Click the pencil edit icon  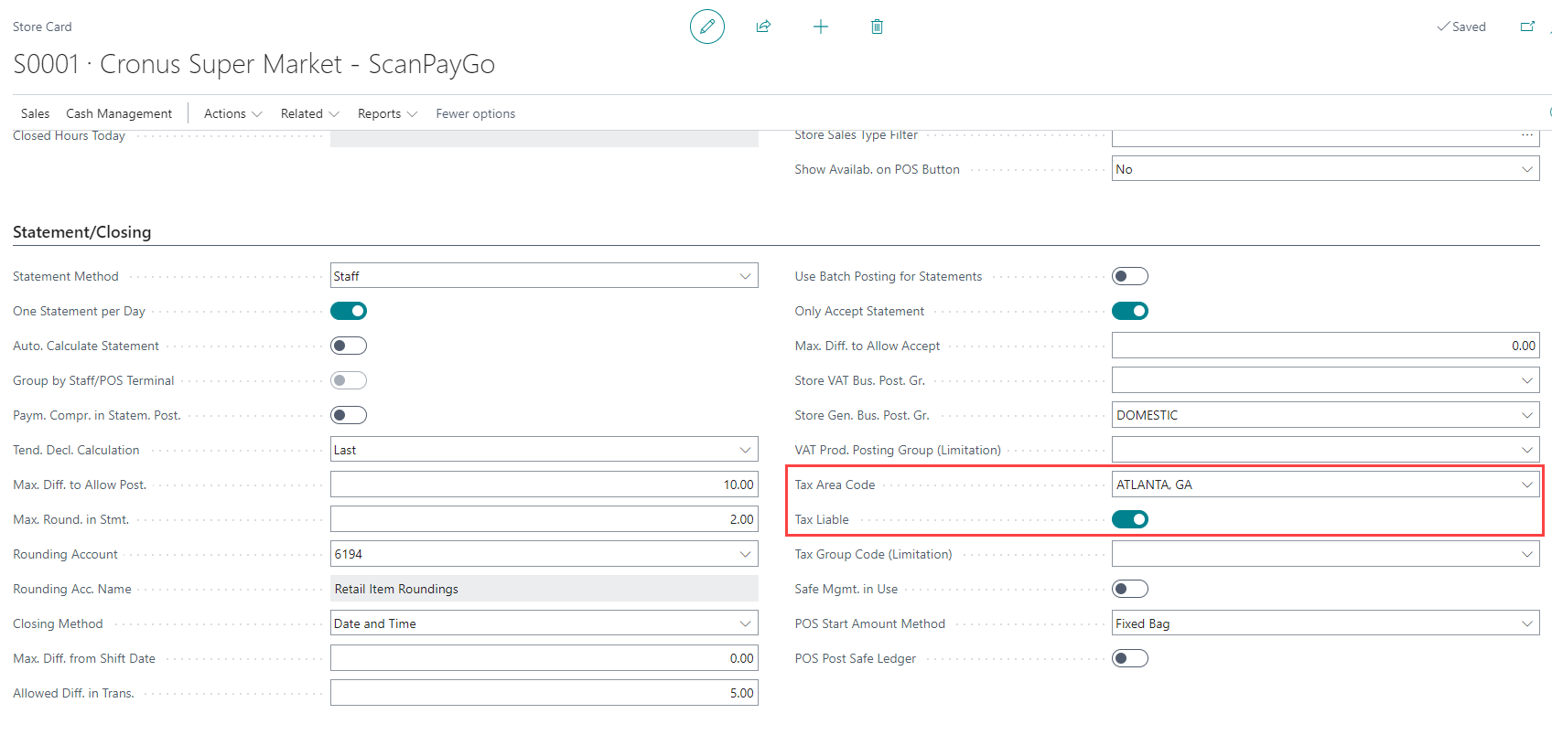(x=706, y=27)
